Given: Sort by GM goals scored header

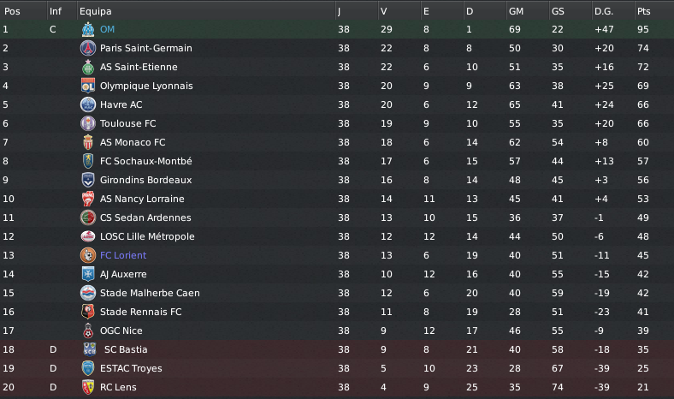Looking at the screenshot, I should tap(516, 11).
